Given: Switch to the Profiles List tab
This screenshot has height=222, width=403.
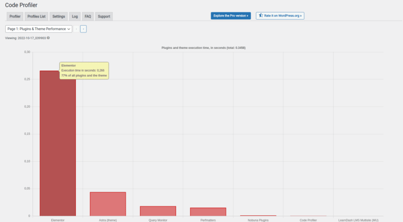Looking at the screenshot, I should 37,16.
